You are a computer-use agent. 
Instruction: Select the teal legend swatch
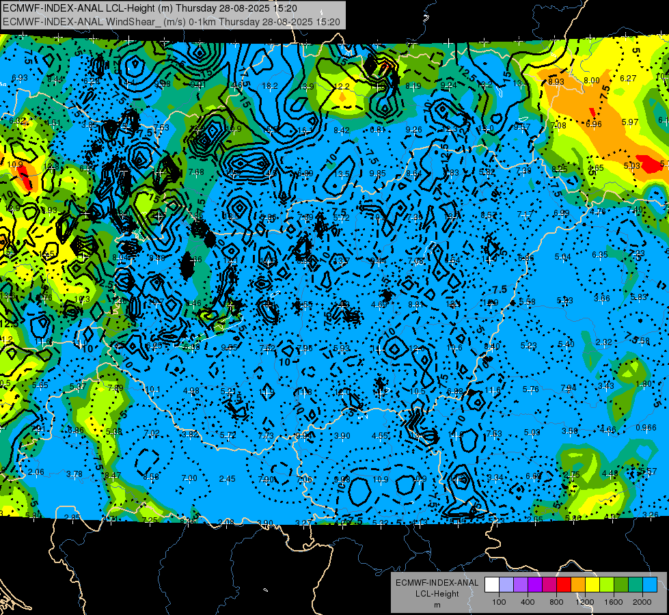coord(636,585)
